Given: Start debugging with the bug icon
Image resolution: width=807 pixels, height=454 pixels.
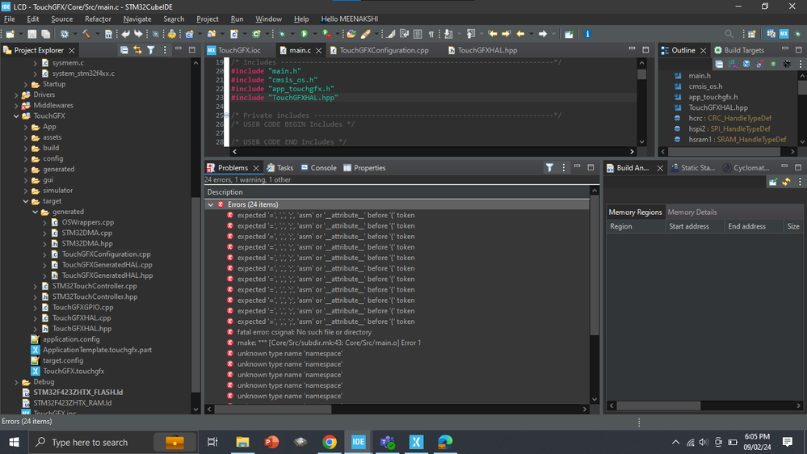Looking at the screenshot, I should click(x=282, y=34).
